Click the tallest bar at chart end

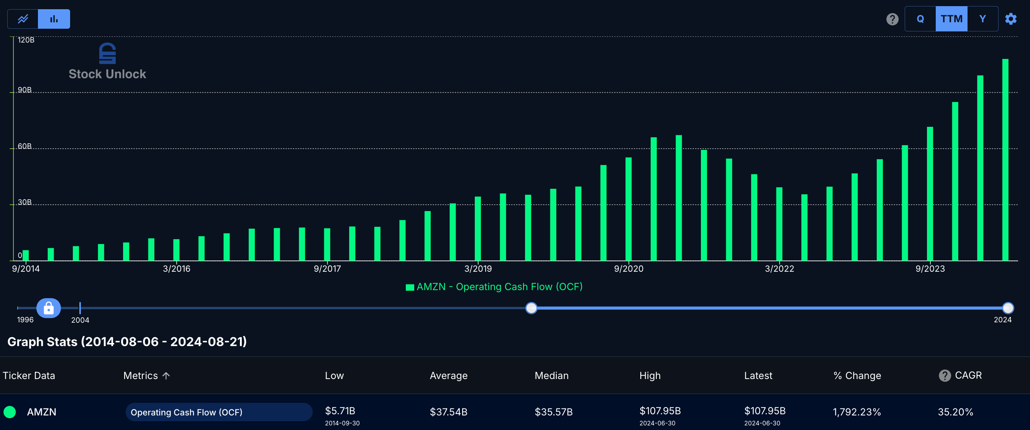(x=1005, y=160)
